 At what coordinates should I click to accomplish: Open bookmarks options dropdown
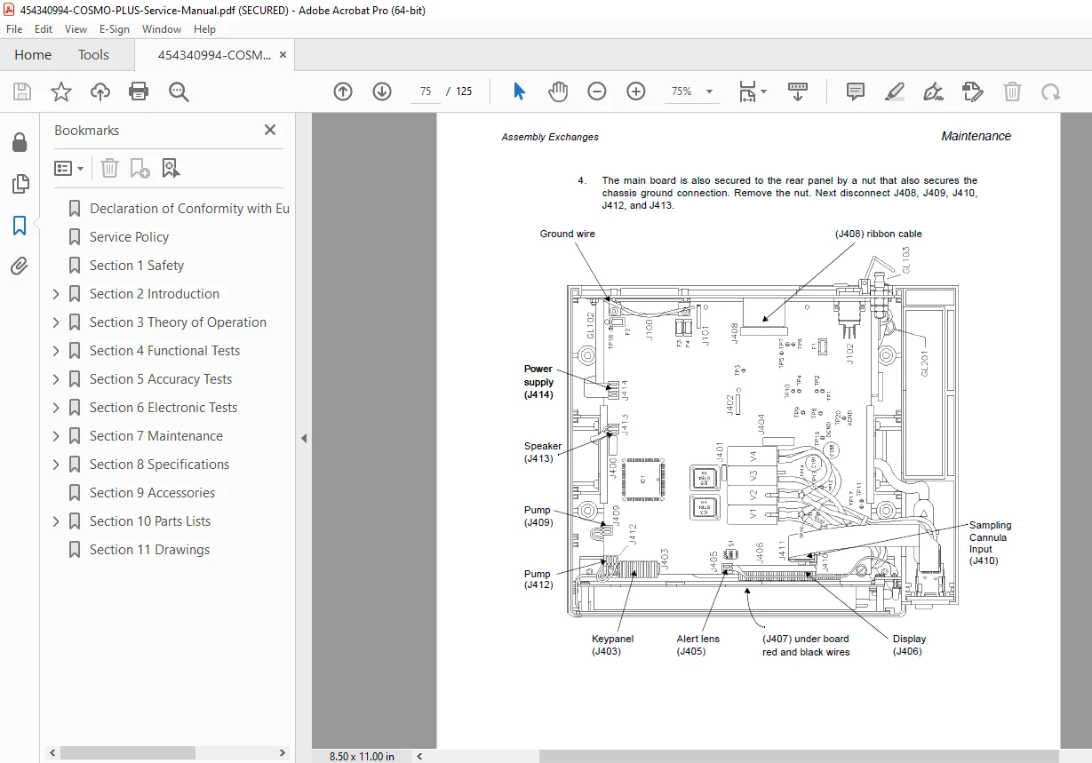pyautogui.click(x=69, y=168)
